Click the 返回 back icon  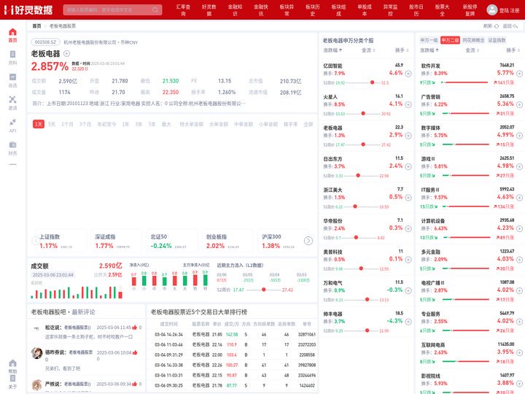(516, 26)
